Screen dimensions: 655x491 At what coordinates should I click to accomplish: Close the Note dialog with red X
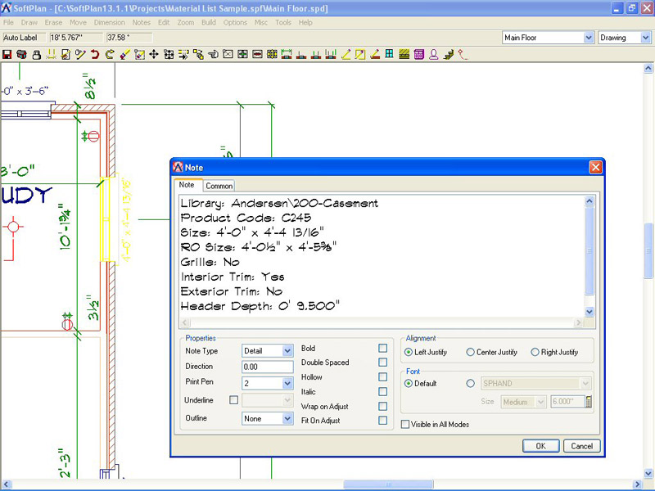(x=595, y=168)
